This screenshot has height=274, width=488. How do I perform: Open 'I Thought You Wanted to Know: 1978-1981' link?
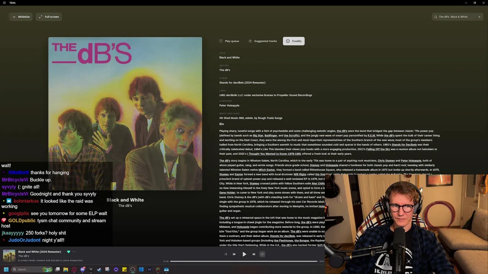pos(274,154)
